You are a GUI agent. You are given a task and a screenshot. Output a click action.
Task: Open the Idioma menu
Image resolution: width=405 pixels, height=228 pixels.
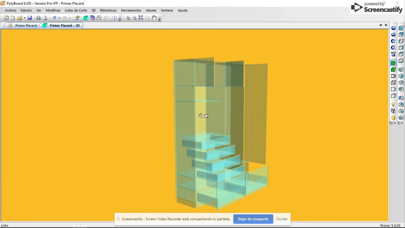pos(151,10)
